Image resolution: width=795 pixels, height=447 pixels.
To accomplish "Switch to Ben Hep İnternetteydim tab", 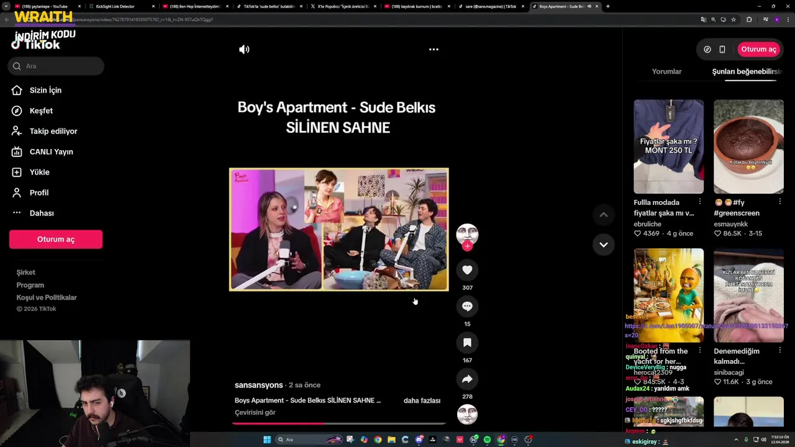I will point(195,6).
